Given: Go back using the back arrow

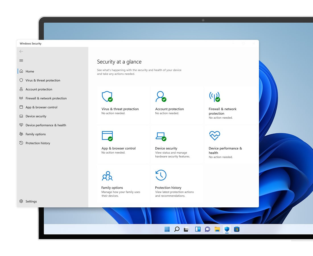Looking at the screenshot, I should 21,51.
